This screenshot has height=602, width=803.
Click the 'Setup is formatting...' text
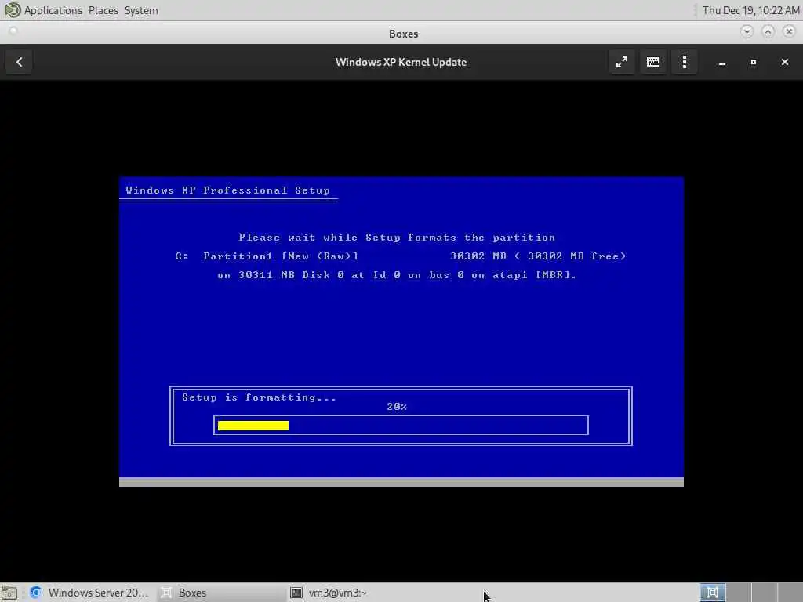pos(259,397)
